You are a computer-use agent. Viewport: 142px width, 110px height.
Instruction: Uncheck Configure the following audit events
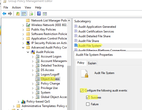(82, 90)
